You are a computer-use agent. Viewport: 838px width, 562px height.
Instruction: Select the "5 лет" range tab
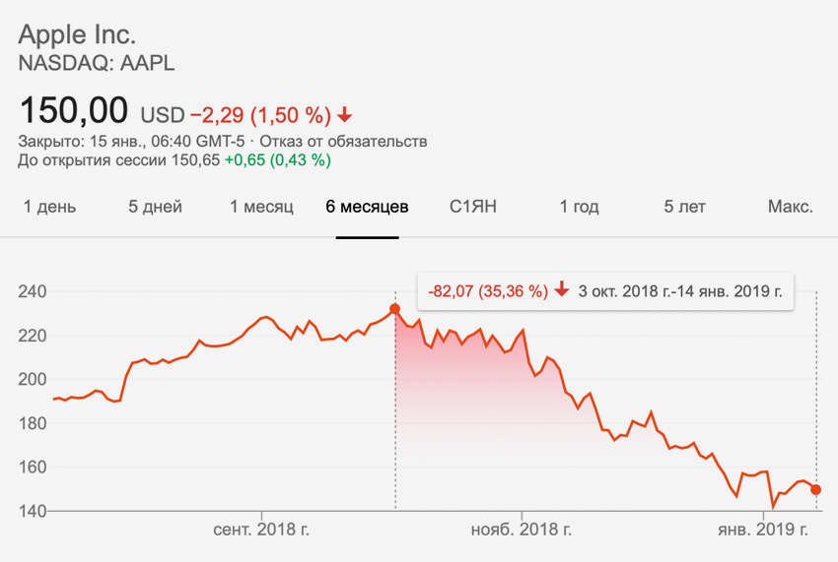(x=684, y=207)
